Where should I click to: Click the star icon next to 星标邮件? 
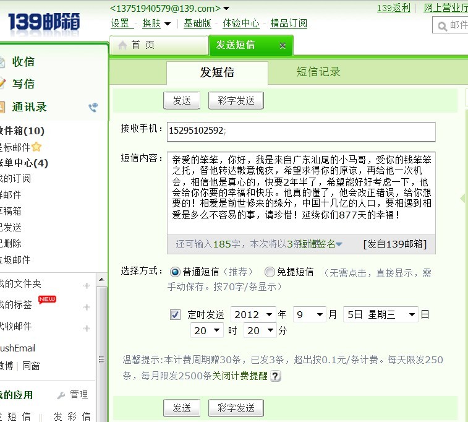tap(36, 147)
